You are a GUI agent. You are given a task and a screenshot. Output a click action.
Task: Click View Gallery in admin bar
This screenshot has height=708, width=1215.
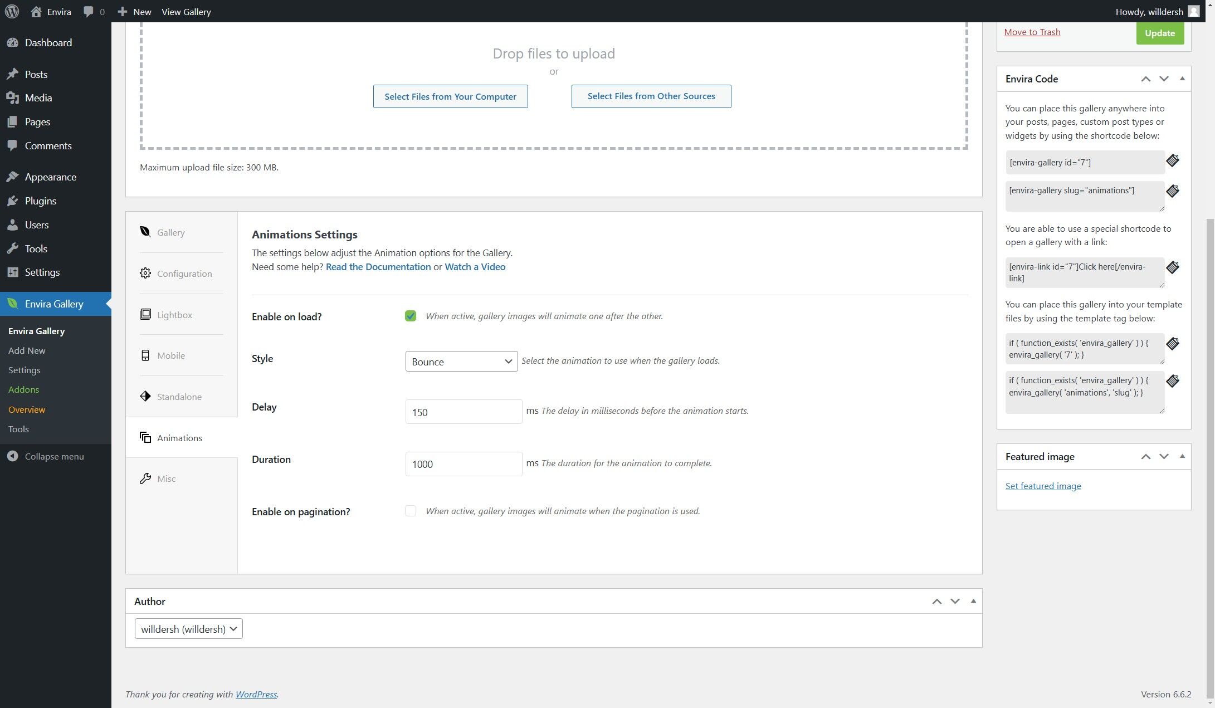(x=186, y=12)
